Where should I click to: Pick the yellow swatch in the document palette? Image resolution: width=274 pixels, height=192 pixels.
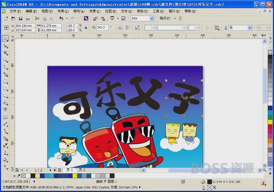point(75,176)
